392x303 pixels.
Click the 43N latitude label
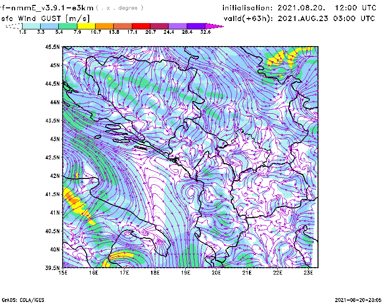[55, 139]
